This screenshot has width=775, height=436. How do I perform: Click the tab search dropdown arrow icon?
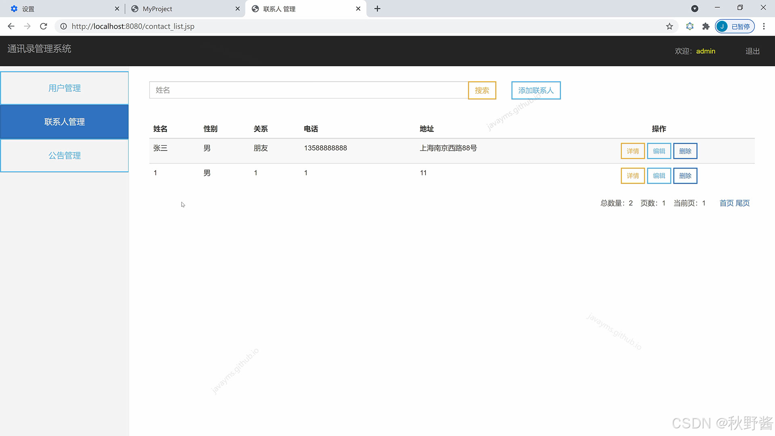click(695, 8)
